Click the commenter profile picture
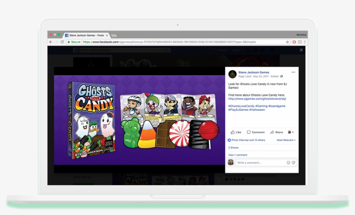Screen dimensions: 355x215 (230, 162)
